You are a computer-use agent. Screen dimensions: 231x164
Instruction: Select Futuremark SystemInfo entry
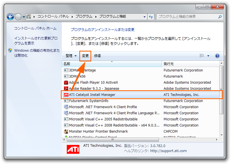pos(141,101)
